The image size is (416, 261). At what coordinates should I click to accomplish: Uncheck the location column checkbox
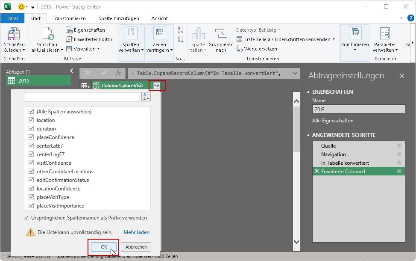31,120
